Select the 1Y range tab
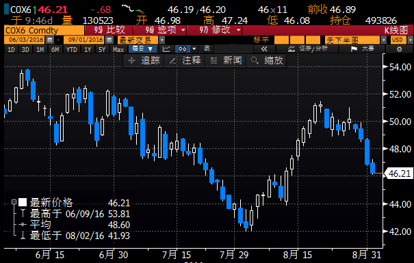The height and width of the screenshot is (263, 414). (x=88, y=49)
